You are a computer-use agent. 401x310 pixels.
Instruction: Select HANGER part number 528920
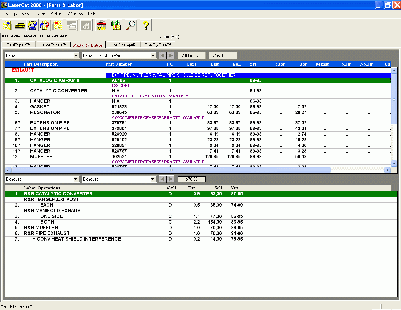click(x=198, y=134)
